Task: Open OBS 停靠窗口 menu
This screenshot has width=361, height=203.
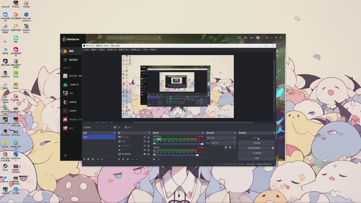Action: (112, 50)
